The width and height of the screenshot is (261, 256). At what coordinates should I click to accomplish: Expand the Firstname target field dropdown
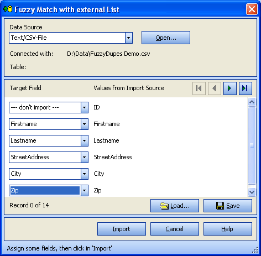[85, 124]
